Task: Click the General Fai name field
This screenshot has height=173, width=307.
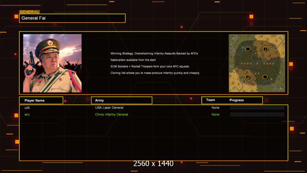Action: [x=72, y=18]
